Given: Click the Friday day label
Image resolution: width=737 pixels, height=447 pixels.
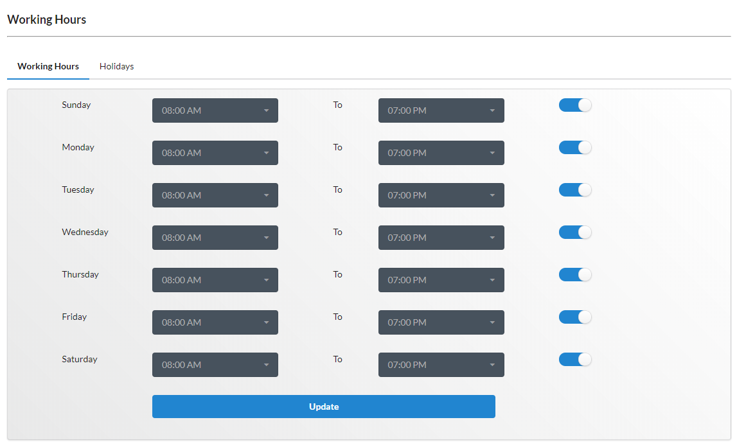Looking at the screenshot, I should (75, 317).
